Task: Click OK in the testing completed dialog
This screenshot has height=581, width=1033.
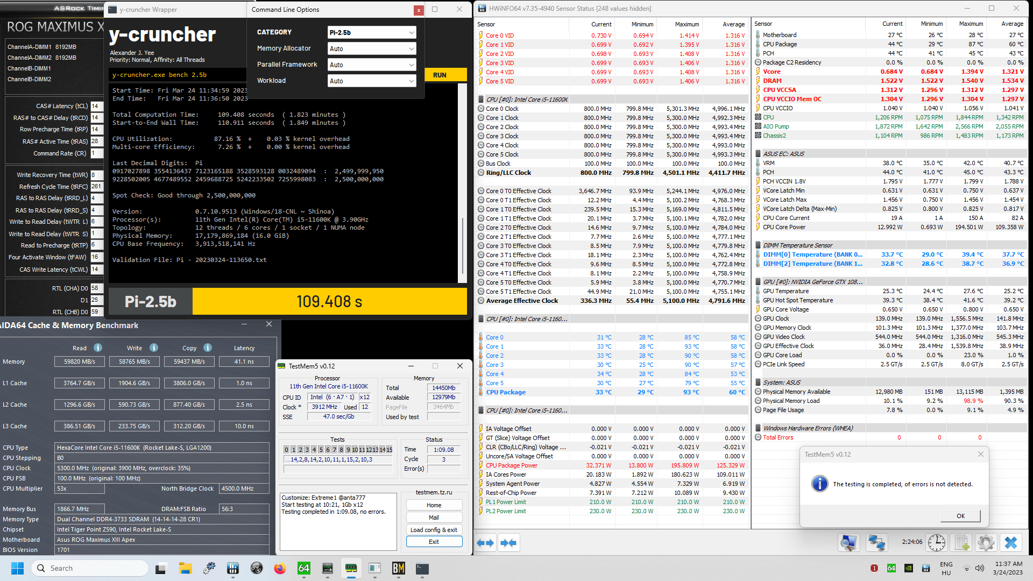Action: (x=960, y=516)
